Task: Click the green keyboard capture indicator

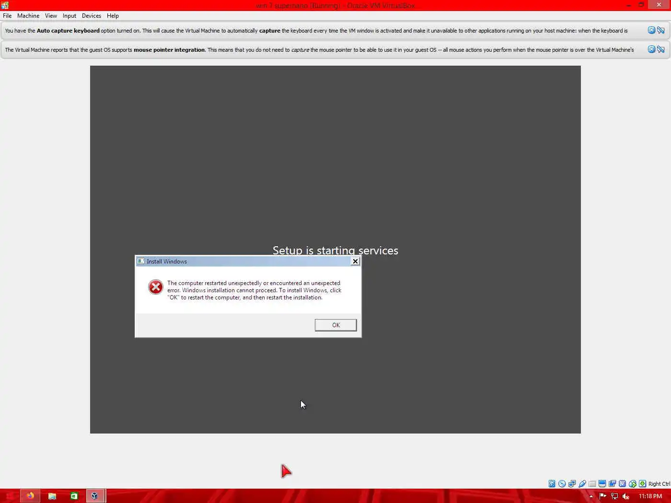Action: click(x=642, y=484)
